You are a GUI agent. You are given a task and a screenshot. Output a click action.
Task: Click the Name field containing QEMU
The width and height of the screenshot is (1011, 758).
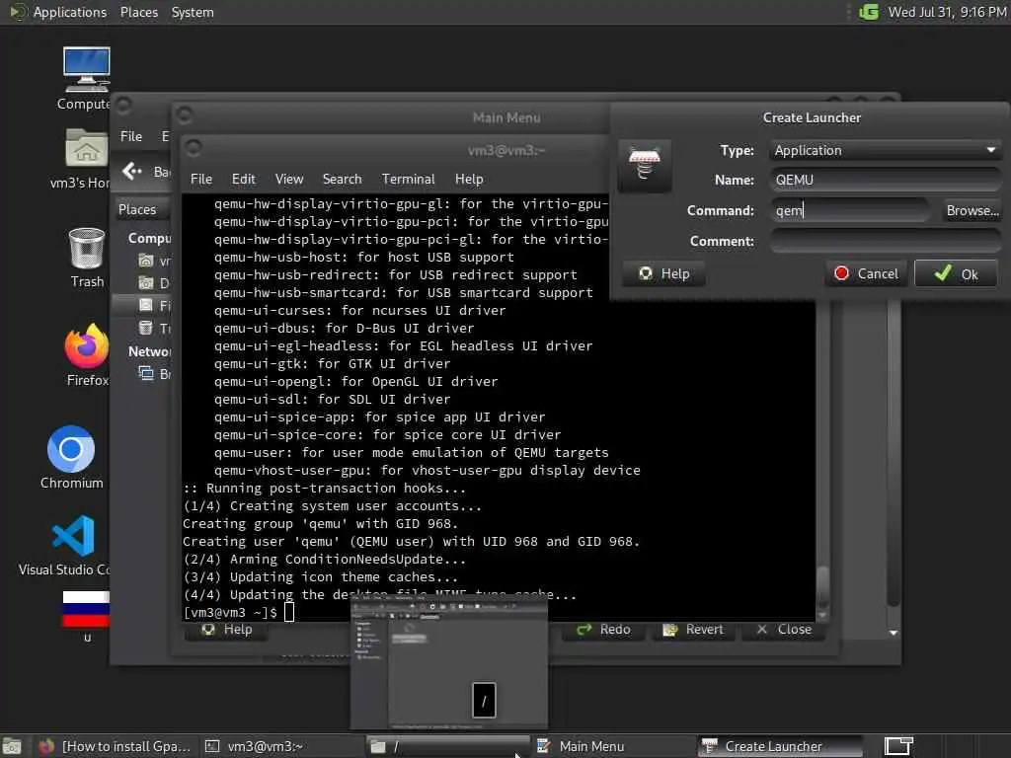pos(885,180)
